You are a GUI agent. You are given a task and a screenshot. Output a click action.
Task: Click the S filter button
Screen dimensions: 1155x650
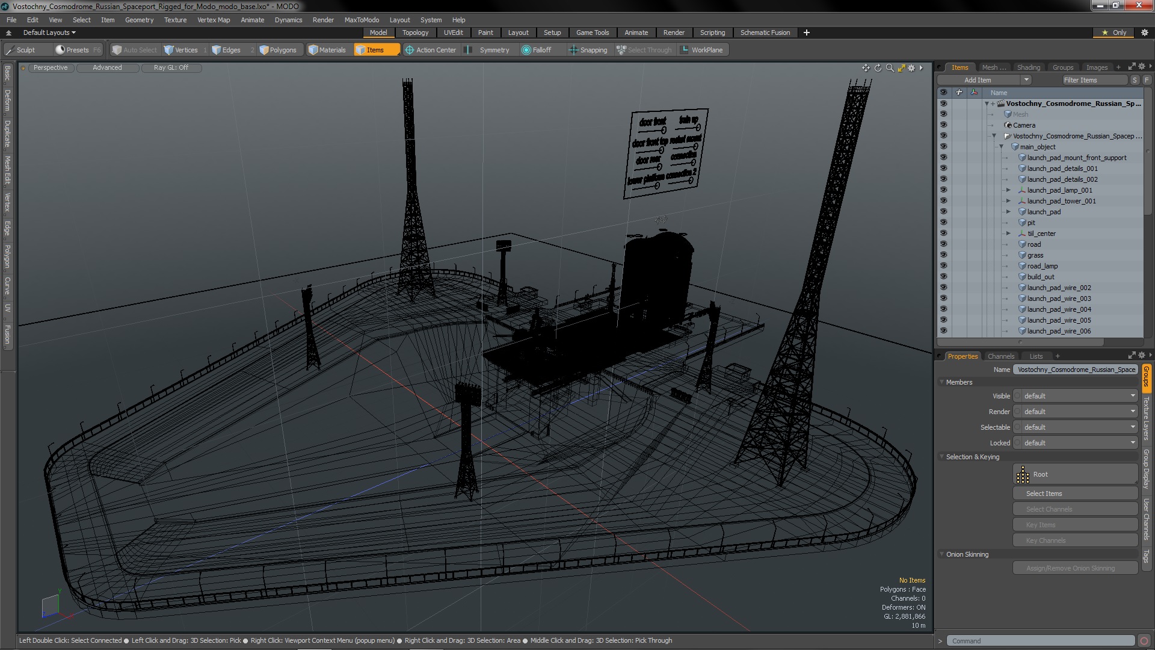coord(1135,80)
